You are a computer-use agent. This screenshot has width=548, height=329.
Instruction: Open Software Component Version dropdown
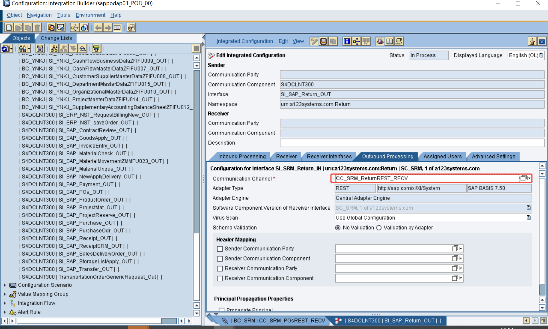click(529, 208)
